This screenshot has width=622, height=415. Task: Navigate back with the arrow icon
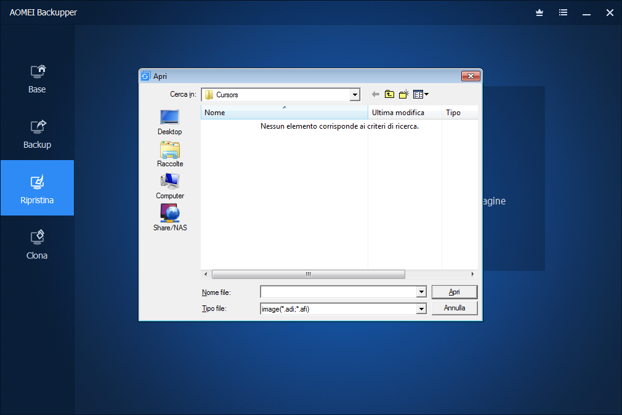click(x=375, y=94)
